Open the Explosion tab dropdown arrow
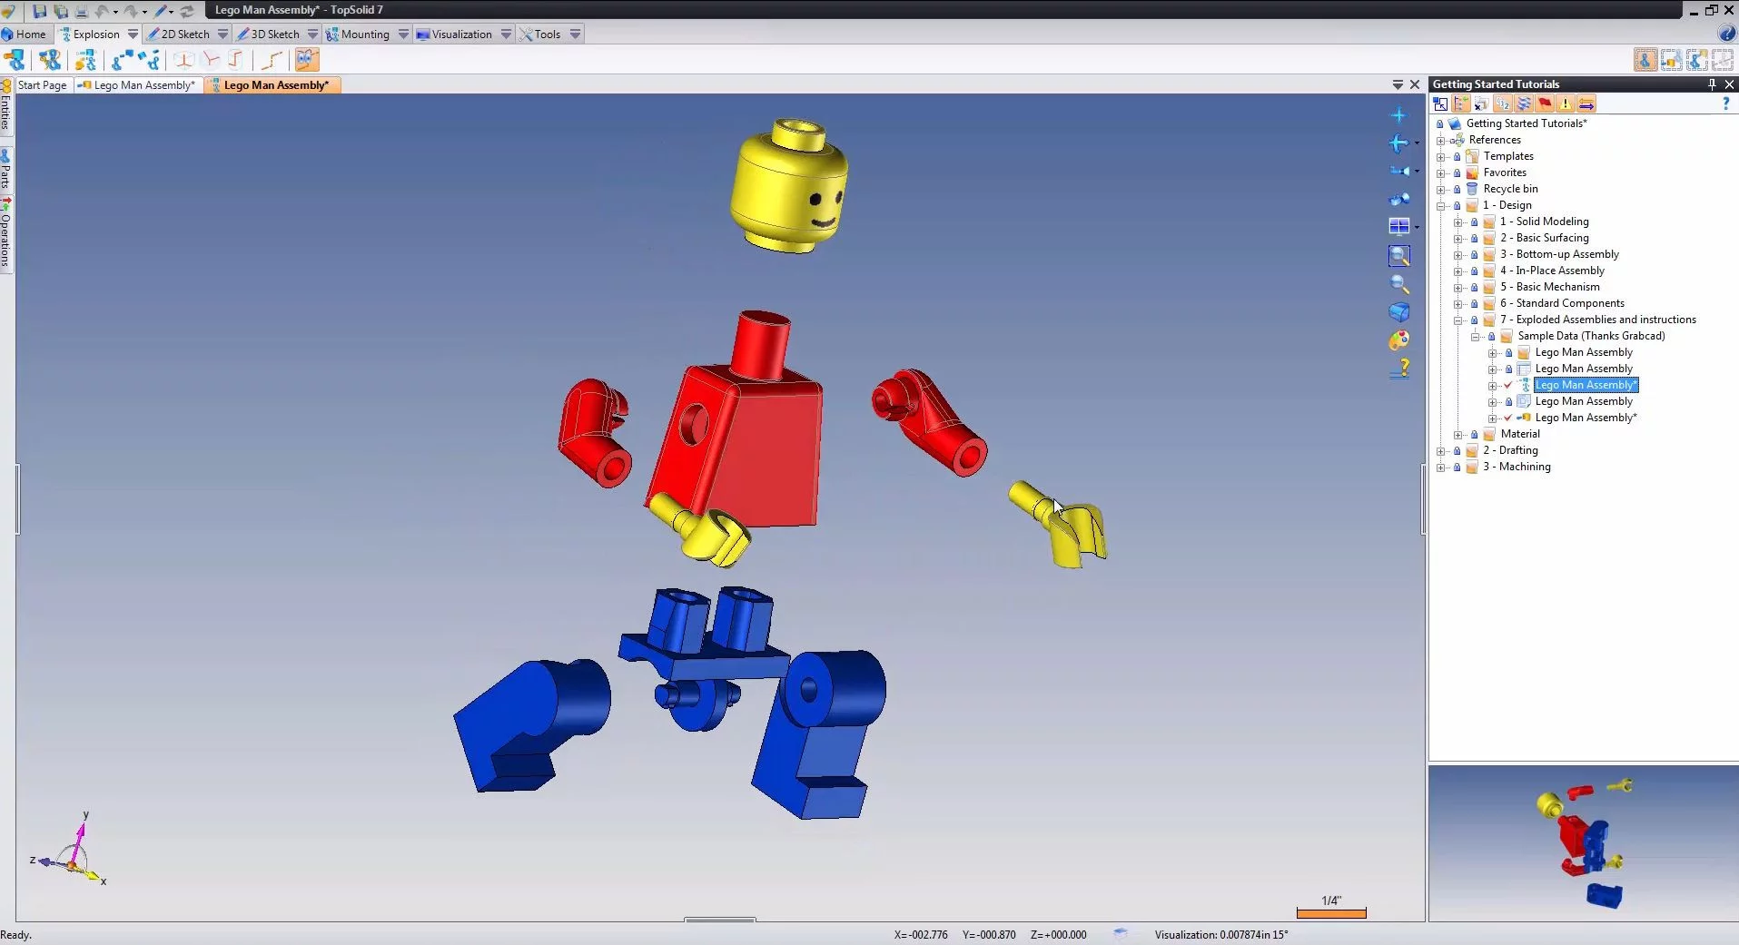Screen dimensions: 1739x945 [x=133, y=34]
